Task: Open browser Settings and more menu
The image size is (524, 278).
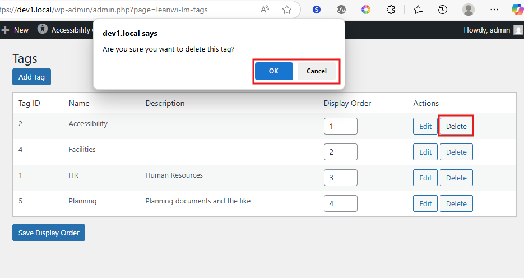Action: coord(494,10)
